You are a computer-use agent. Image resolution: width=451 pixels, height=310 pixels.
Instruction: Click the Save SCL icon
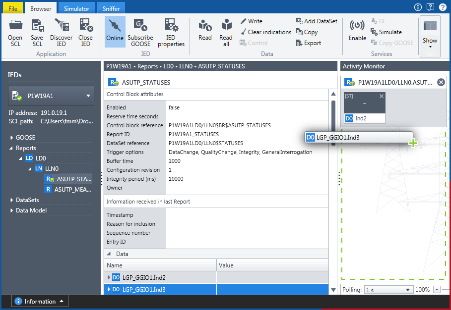coord(38,25)
